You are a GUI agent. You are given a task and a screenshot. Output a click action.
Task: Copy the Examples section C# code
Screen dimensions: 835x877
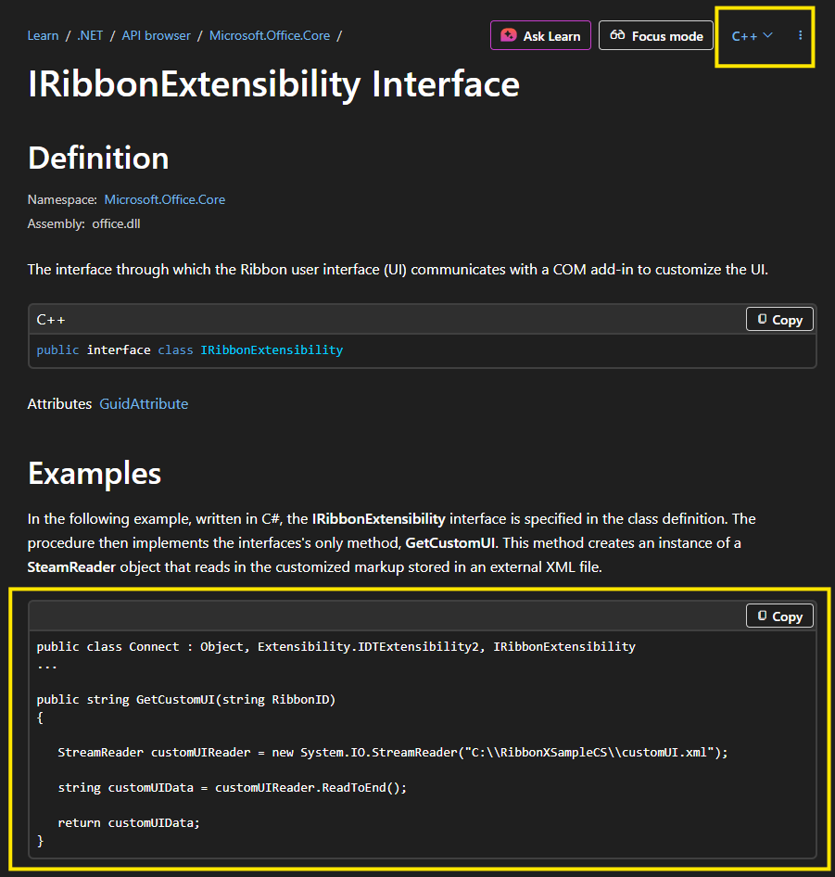click(779, 616)
